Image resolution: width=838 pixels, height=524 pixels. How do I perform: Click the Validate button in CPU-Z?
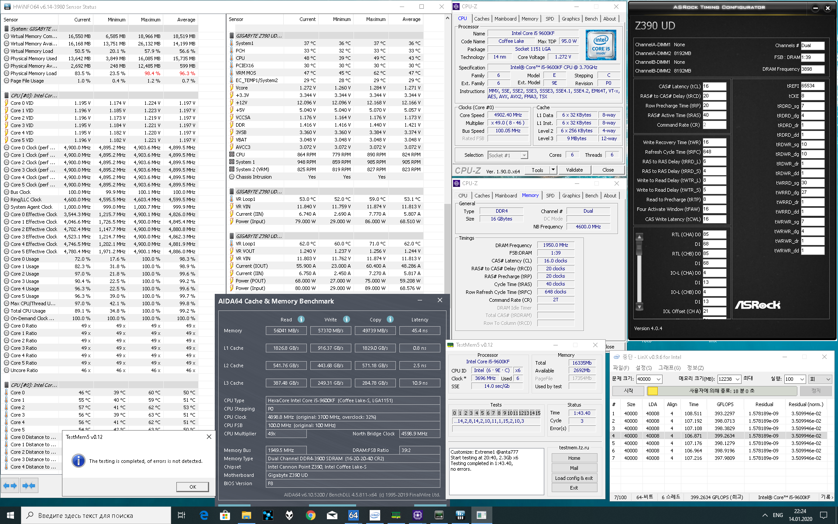click(x=574, y=170)
